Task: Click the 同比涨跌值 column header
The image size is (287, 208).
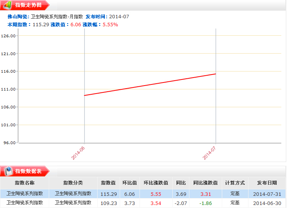Action: pyautogui.click(x=205, y=183)
